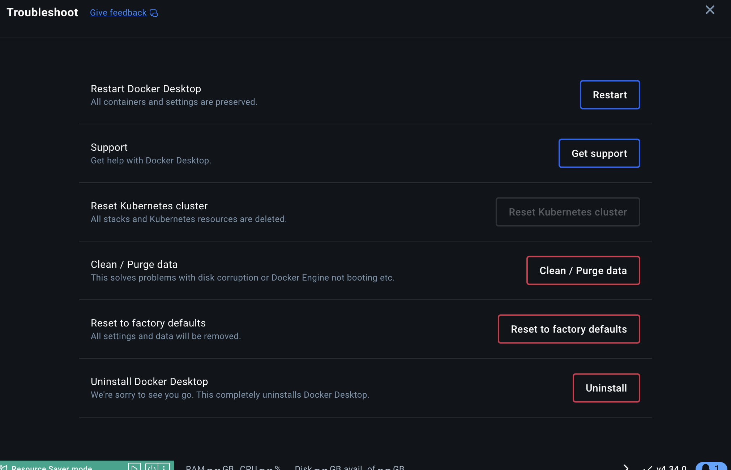Click 'All settings and data will be removed.' text
The width and height of the screenshot is (731, 470).
[x=166, y=336]
